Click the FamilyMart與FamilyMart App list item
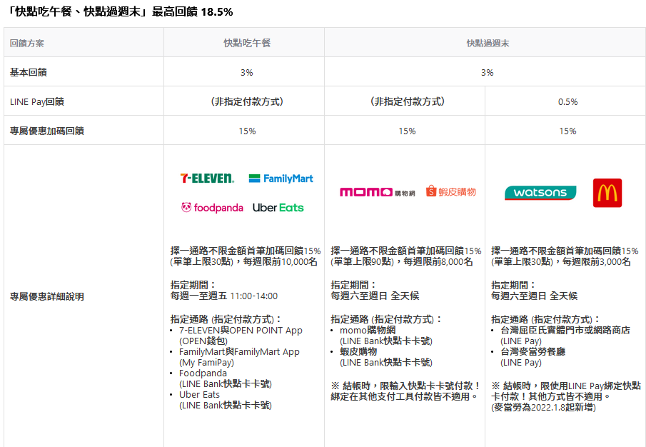This screenshot has height=447, width=646. click(239, 352)
